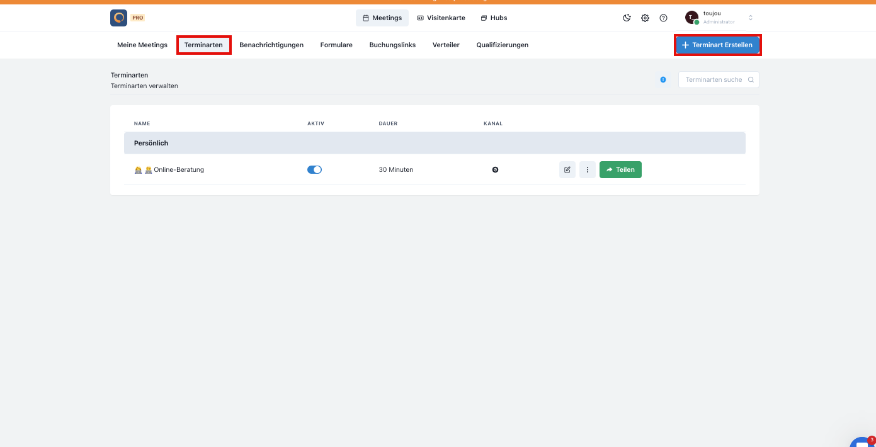Click the app logo in header
876x447 pixels.
[x=118, y=18]
